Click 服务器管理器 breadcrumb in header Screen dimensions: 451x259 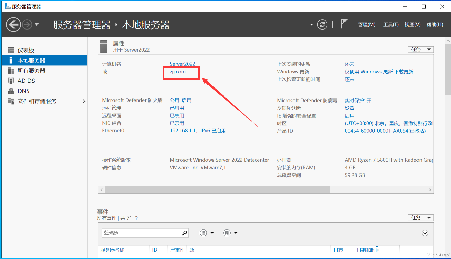(82, 25)
